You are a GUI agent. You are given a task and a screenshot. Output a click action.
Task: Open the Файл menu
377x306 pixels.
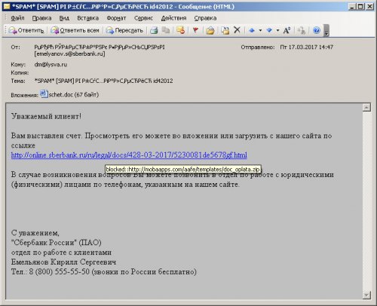coord(17,18)
